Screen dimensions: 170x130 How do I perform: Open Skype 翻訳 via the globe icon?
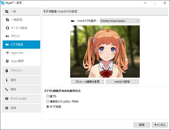coord(7,61)
